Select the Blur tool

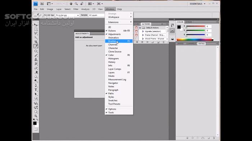pos(36,77)
